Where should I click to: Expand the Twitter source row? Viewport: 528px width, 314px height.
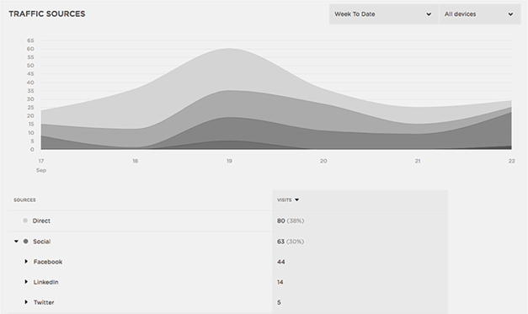[26, 302]
